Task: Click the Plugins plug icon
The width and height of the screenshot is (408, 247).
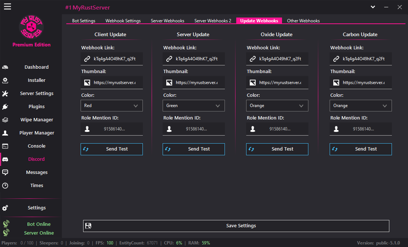Action: pyautogui.click(x=5, y=107)
